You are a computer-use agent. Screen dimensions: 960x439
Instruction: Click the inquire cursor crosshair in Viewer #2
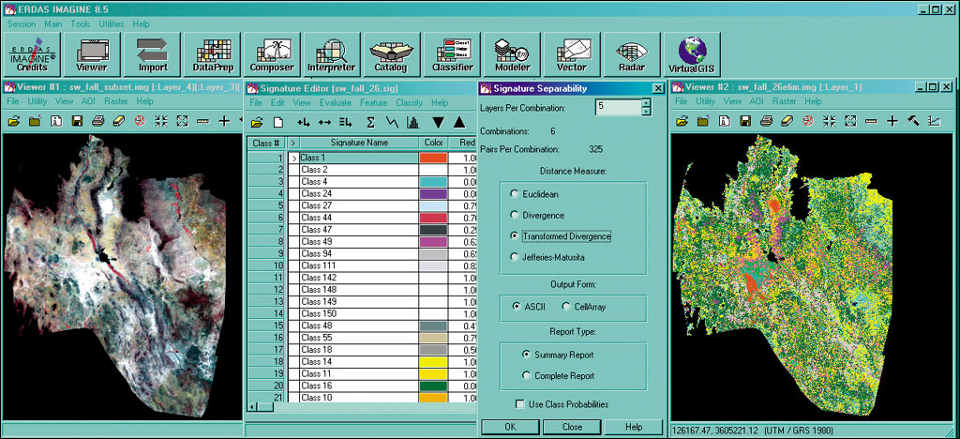[x=892, y=121]
